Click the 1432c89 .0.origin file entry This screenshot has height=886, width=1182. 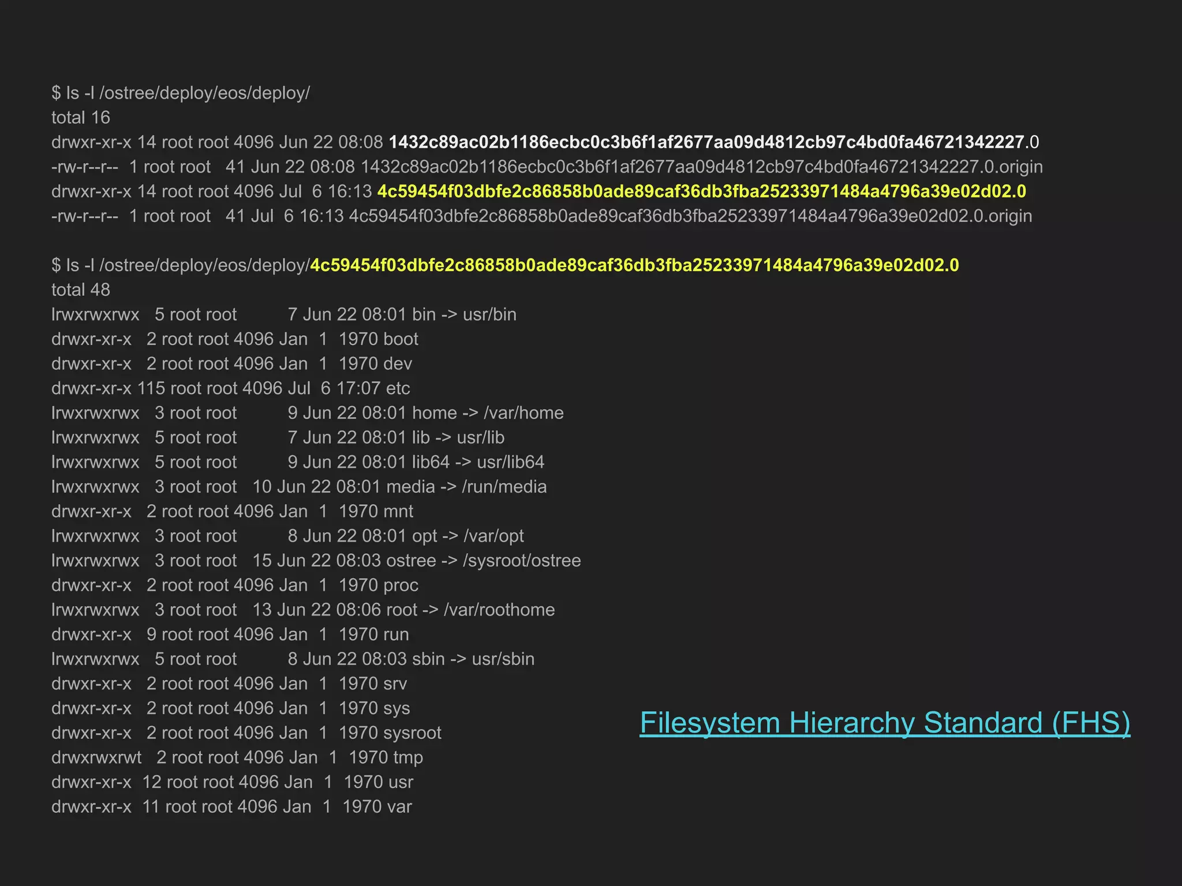coord(701,167)
